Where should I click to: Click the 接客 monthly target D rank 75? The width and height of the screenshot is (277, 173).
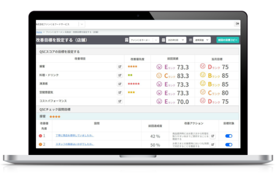coord(214,67)
